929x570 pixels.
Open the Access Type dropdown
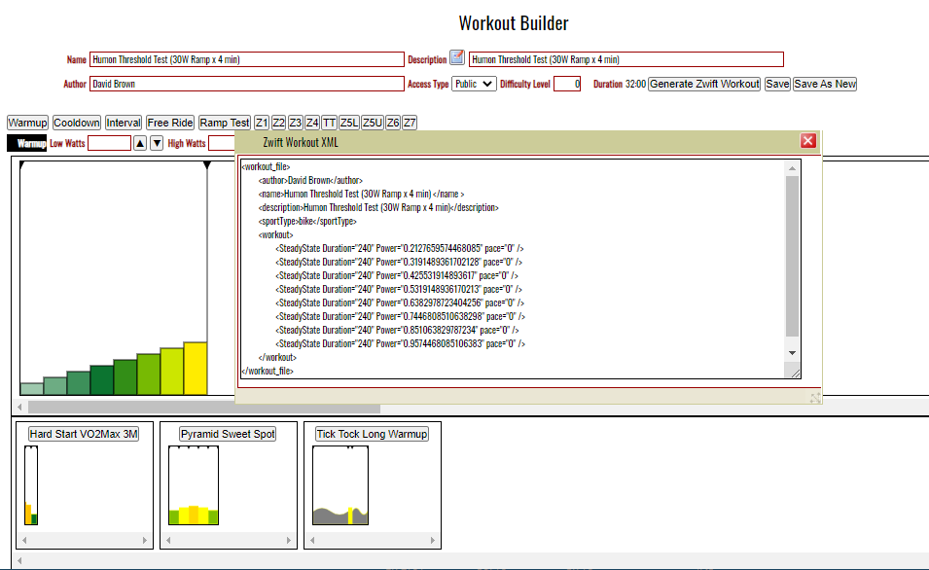click(474, 85)
